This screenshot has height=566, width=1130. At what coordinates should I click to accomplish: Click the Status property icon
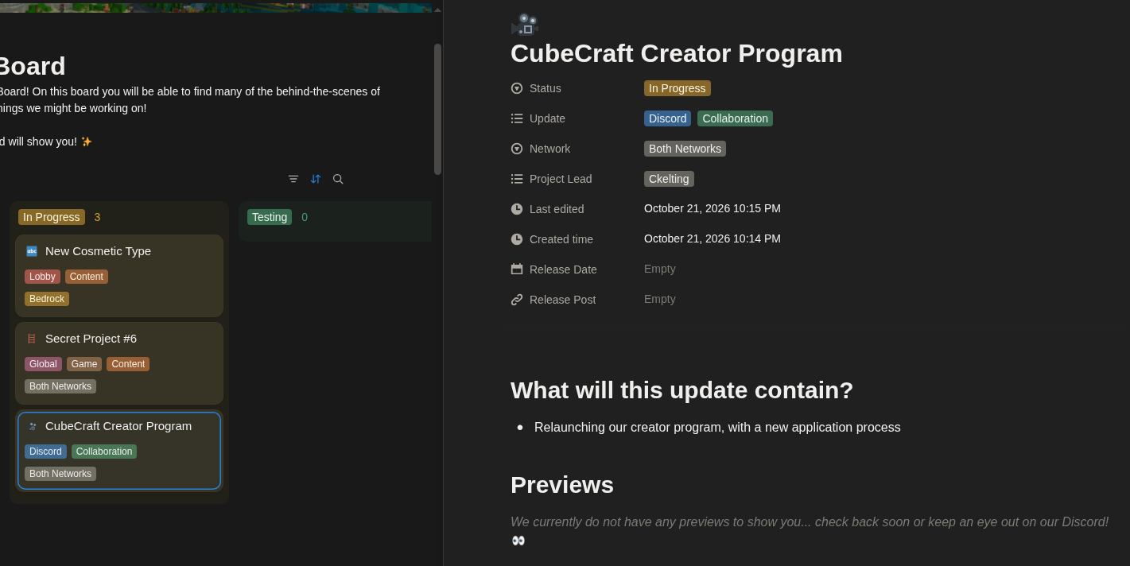point(517,88)
